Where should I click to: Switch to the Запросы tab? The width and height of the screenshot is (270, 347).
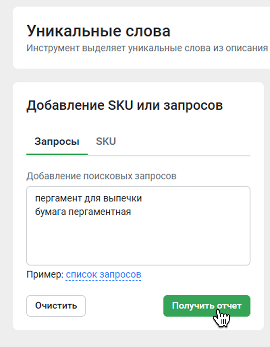pyautogui.click(x=57, y=141)
